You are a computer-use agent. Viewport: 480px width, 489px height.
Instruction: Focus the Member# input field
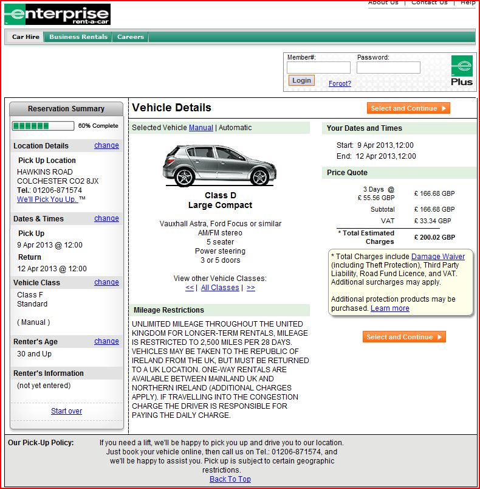click(x=318, y=68)
